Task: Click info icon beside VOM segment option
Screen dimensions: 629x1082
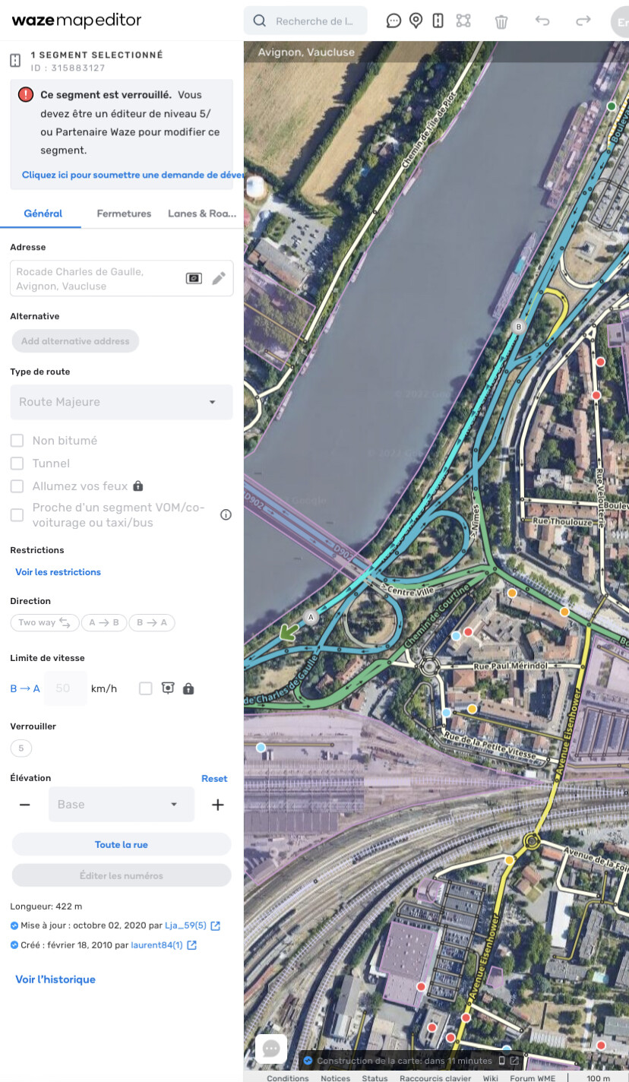Action: coord(226,515)
